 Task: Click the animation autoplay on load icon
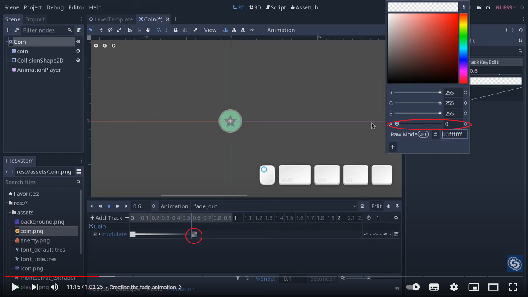coord(362,206)
